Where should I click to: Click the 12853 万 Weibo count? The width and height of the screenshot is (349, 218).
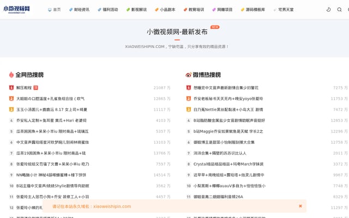(x=339, y=120)
